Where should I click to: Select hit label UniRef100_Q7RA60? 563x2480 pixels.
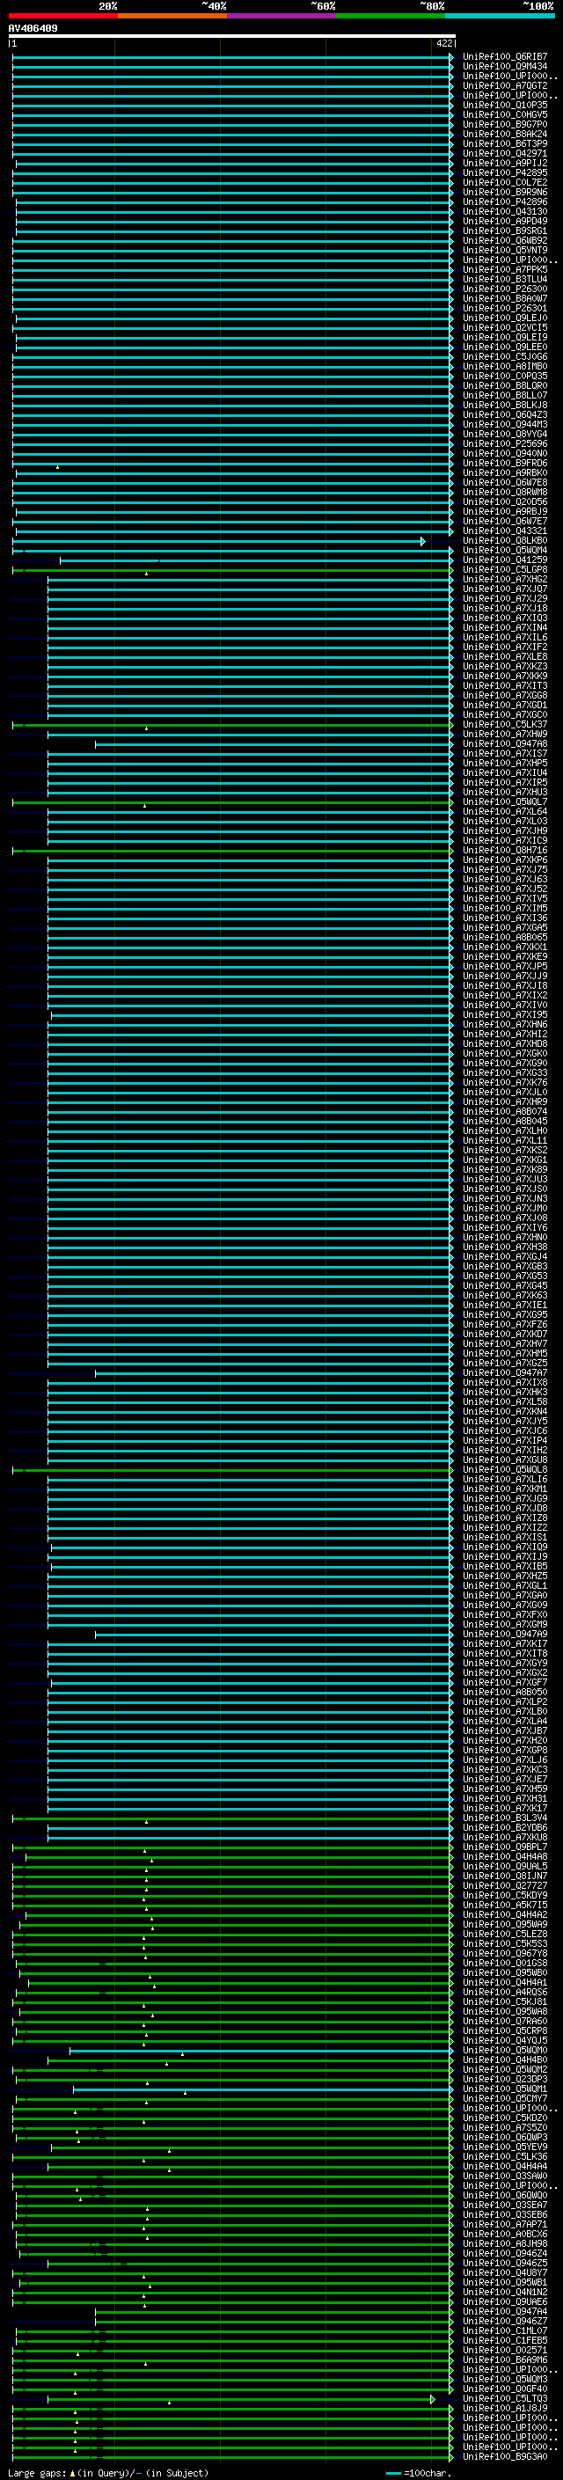tap(505, 2021)
